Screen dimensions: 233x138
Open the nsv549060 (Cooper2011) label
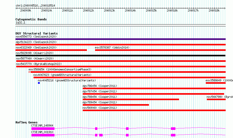tap(100, 108)
